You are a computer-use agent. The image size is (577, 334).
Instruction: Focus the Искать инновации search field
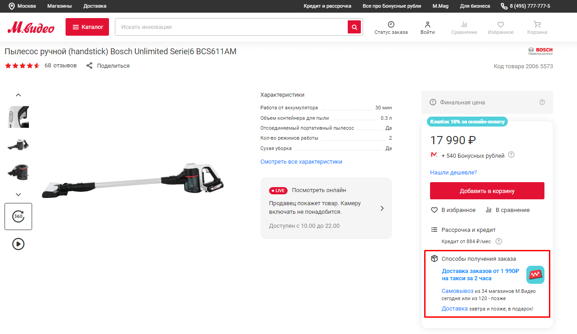coord(231,27)
